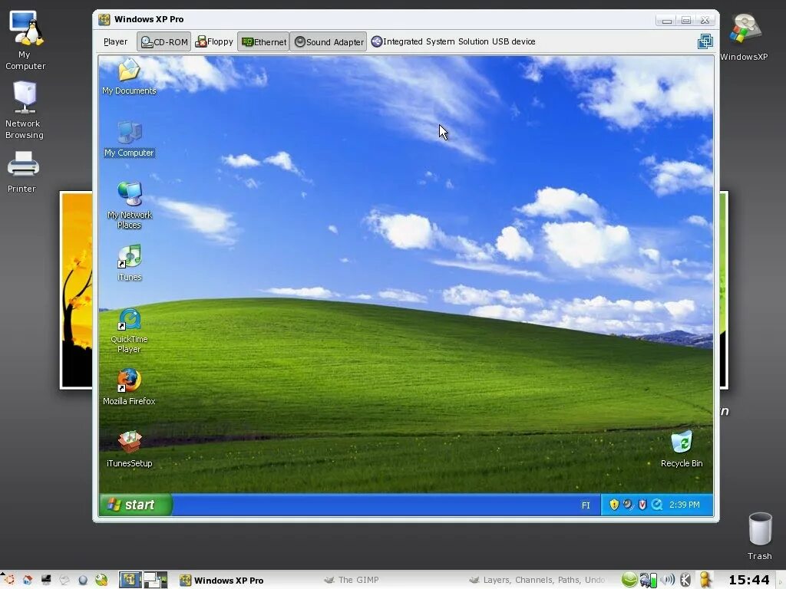The height and width of the screenshot is (589, 786).
Task: Open the volume speaker tray icon
Action: coord(667,580)
